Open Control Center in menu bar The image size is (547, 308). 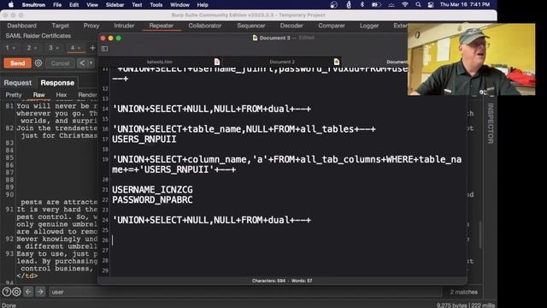[431, 4]
